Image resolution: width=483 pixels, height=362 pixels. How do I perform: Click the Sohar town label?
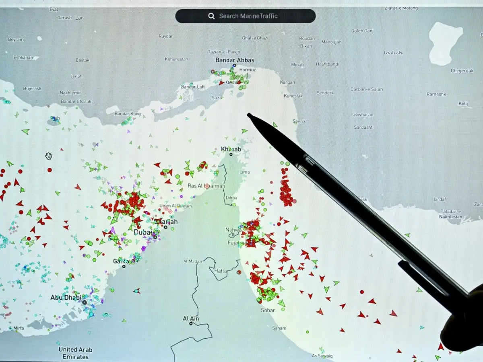click(268, 310)
